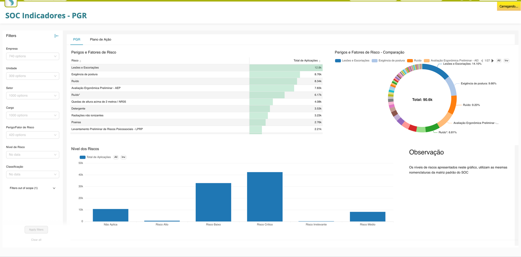The image size is (521, 257).
Task: Open the Unidade filter dropdown
Action: (x=33, y=76)
